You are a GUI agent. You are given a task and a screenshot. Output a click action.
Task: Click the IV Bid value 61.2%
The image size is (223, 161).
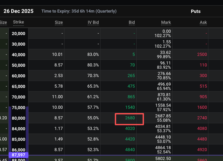(93, 97)
